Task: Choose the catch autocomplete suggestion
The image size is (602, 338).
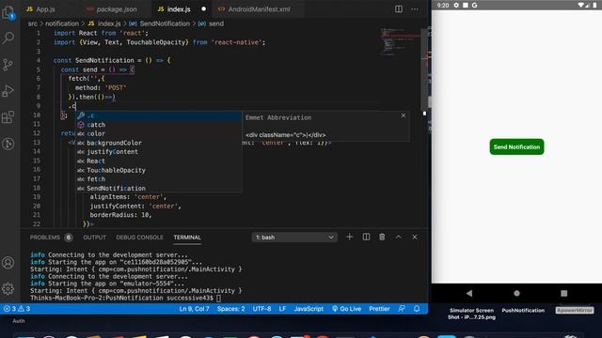Action: pos(159,125)
